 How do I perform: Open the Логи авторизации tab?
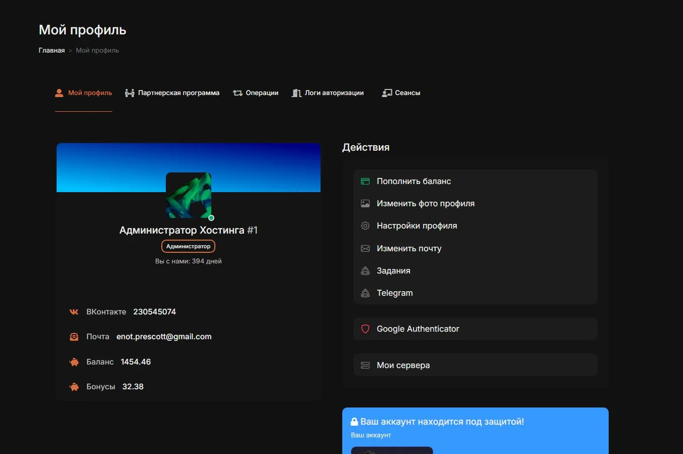coord(328,93)
